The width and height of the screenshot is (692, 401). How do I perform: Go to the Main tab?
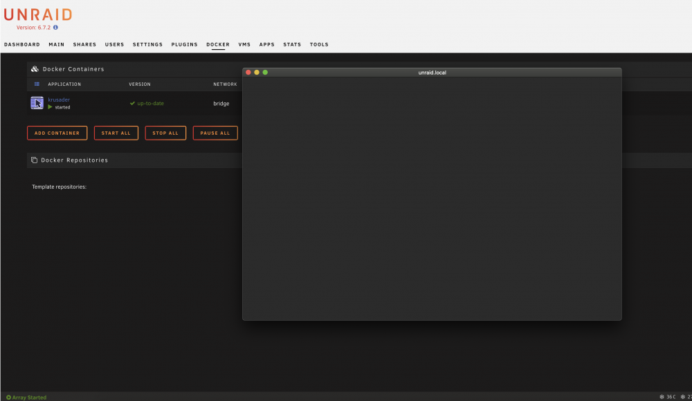point(57,44)
